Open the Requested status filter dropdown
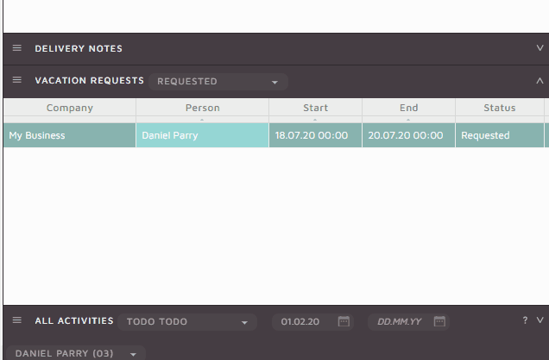Image resolution: width=549 pixels, height=360 pixels. [218, 81]
